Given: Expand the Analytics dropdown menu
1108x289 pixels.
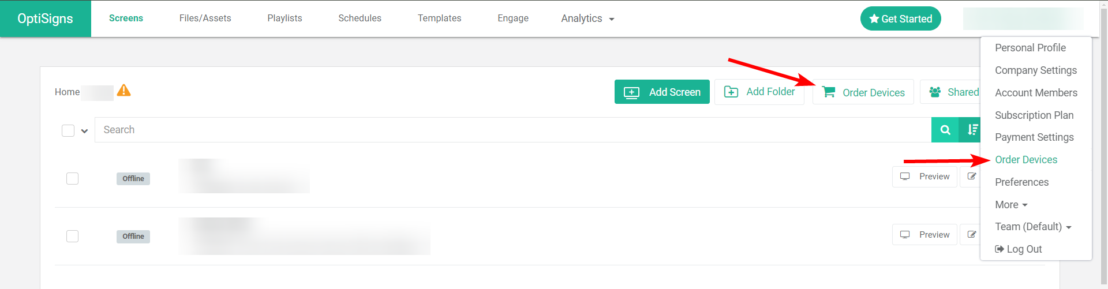Looking at the screenshot, I should point(587,18).
